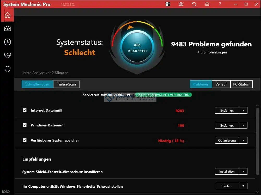
Task: Click the green Servicezeit verlängern link
Action: click(163, 95)
